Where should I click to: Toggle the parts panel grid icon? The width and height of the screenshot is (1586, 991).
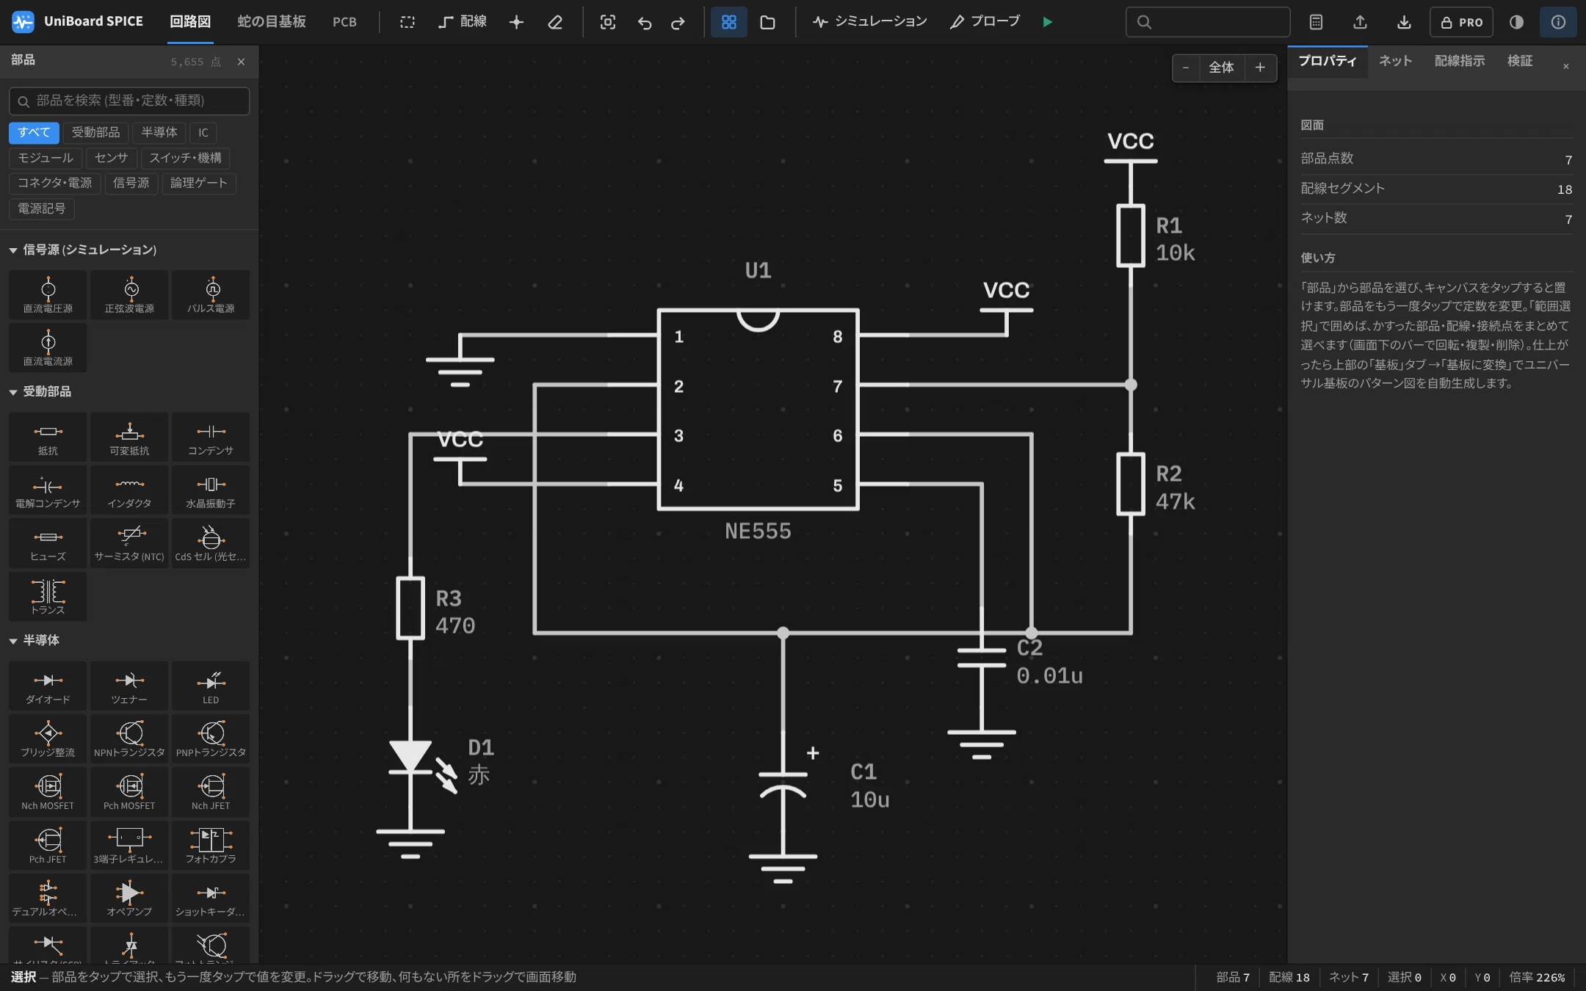coord(728,22)
